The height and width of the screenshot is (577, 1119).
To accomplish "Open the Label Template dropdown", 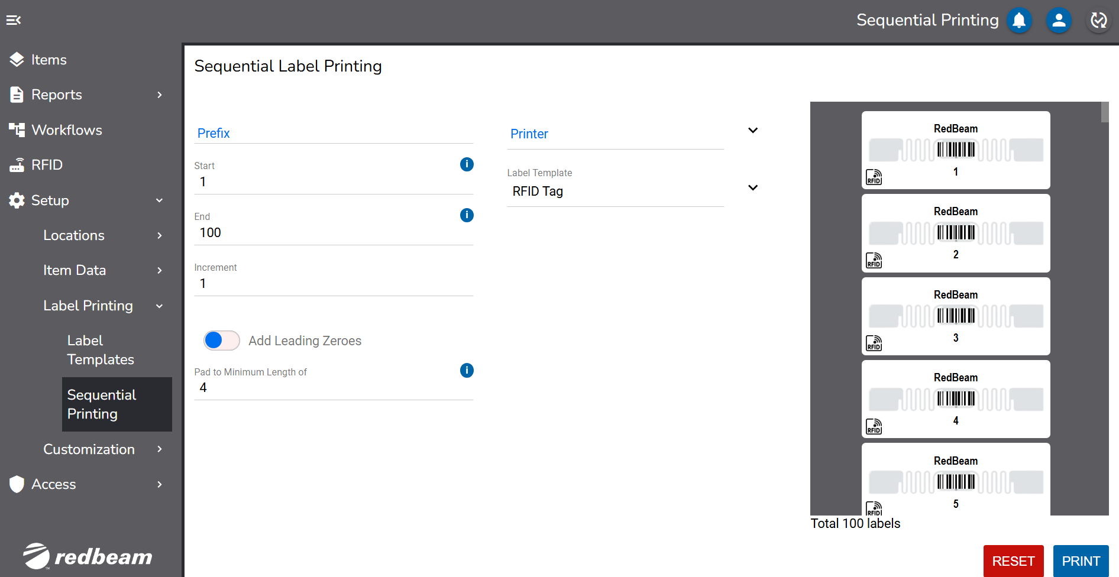I will tap(752, 188).
